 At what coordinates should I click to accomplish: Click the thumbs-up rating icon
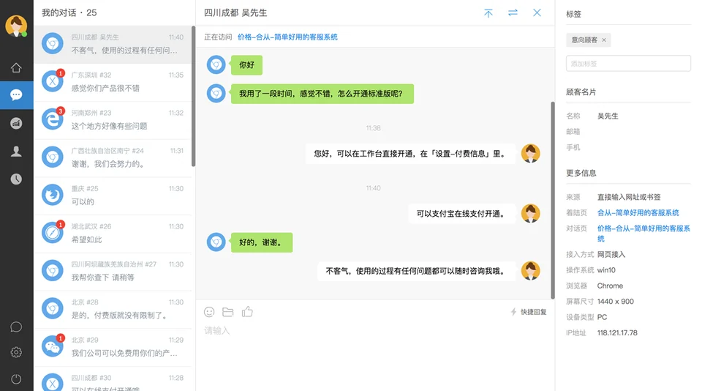coord(247,311)
